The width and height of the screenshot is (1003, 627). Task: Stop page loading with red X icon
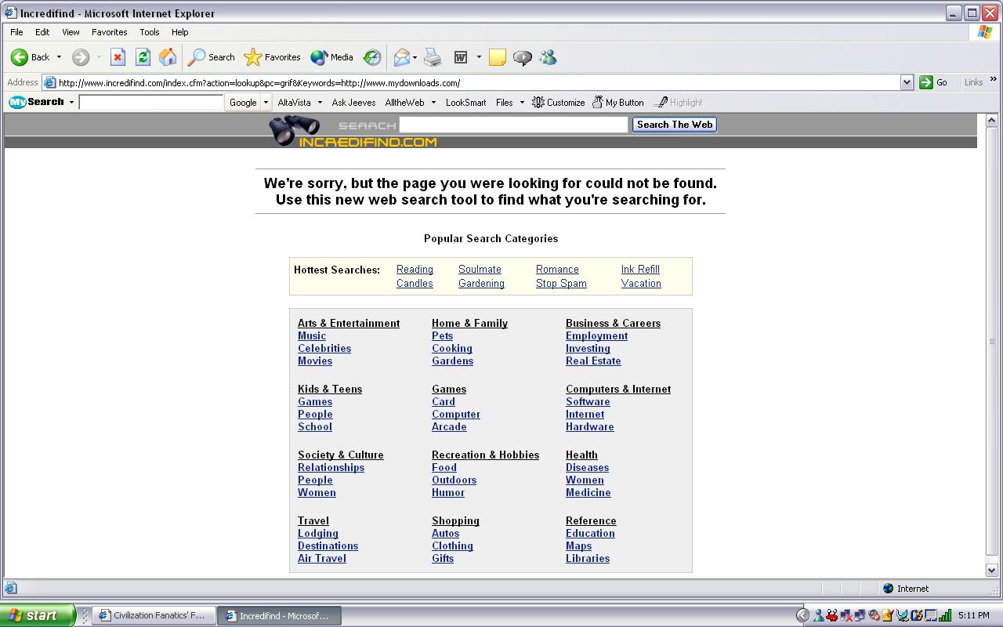coord(118,57)
